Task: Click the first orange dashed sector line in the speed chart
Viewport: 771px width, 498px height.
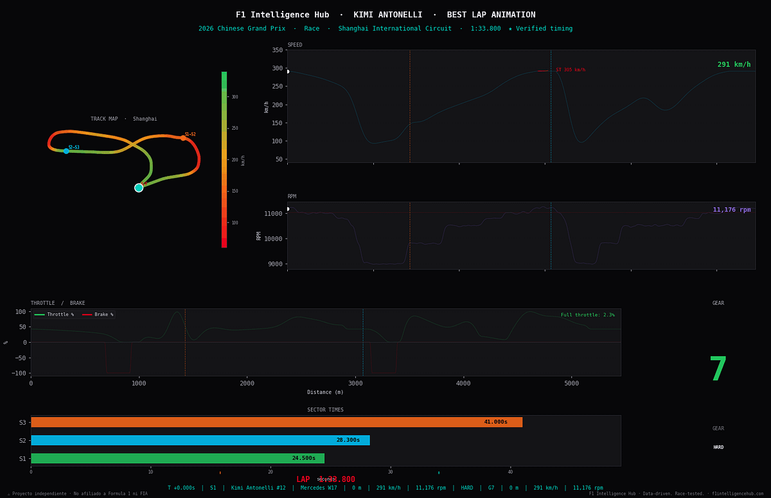Action: tap(410, 106)
